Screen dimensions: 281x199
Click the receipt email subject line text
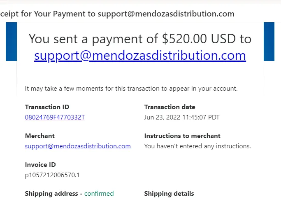click(117, 14)
